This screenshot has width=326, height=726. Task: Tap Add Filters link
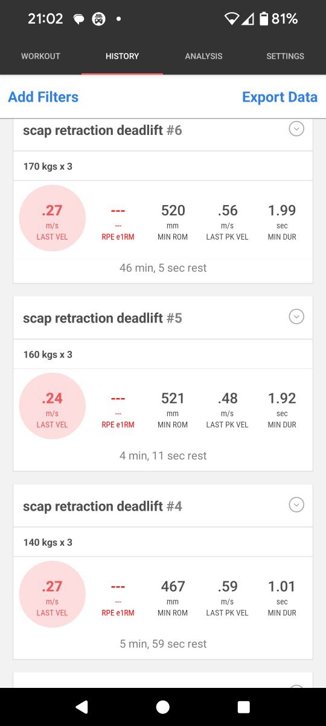[43, 97]
